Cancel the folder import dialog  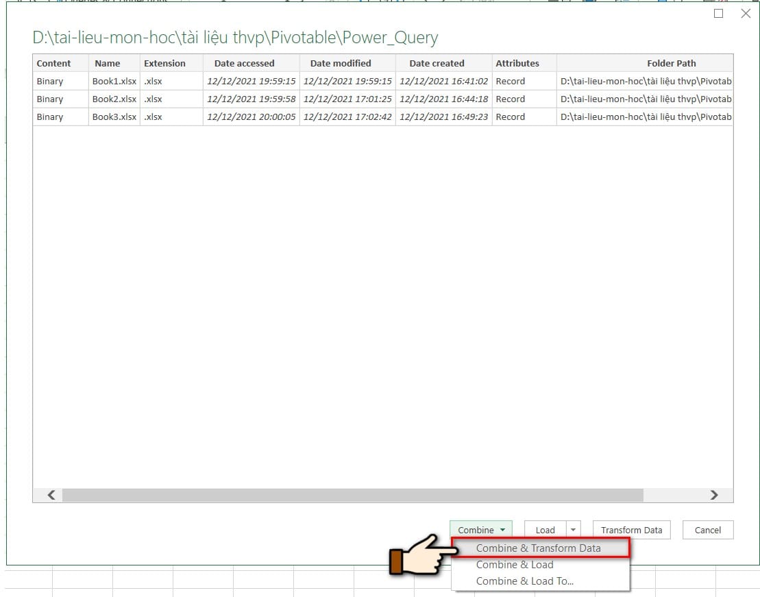point(707,530)
